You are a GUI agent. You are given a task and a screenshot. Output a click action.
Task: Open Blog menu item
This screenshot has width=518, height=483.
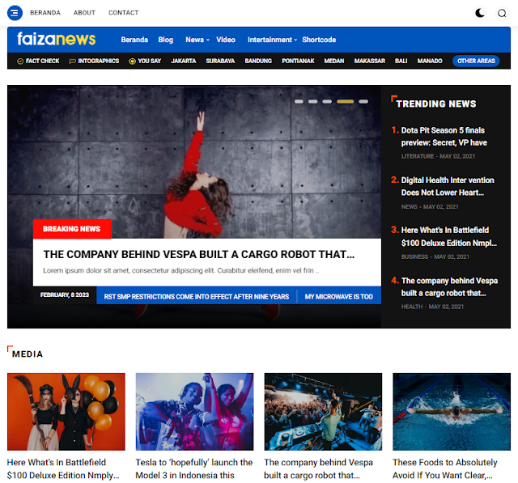165,40
